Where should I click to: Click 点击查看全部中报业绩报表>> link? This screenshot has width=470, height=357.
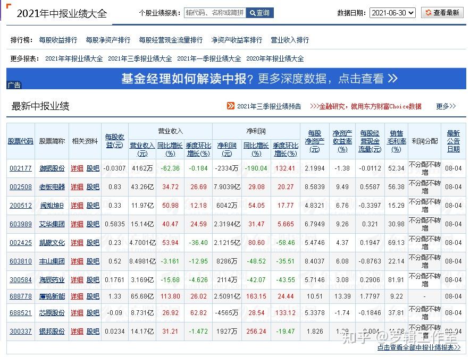tap(419, 347)
